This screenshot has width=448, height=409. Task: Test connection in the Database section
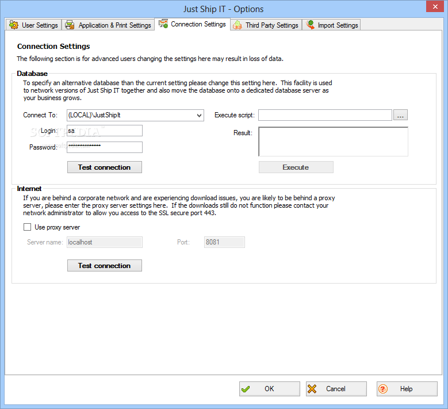pyautogui.click(x=105, y=167)
